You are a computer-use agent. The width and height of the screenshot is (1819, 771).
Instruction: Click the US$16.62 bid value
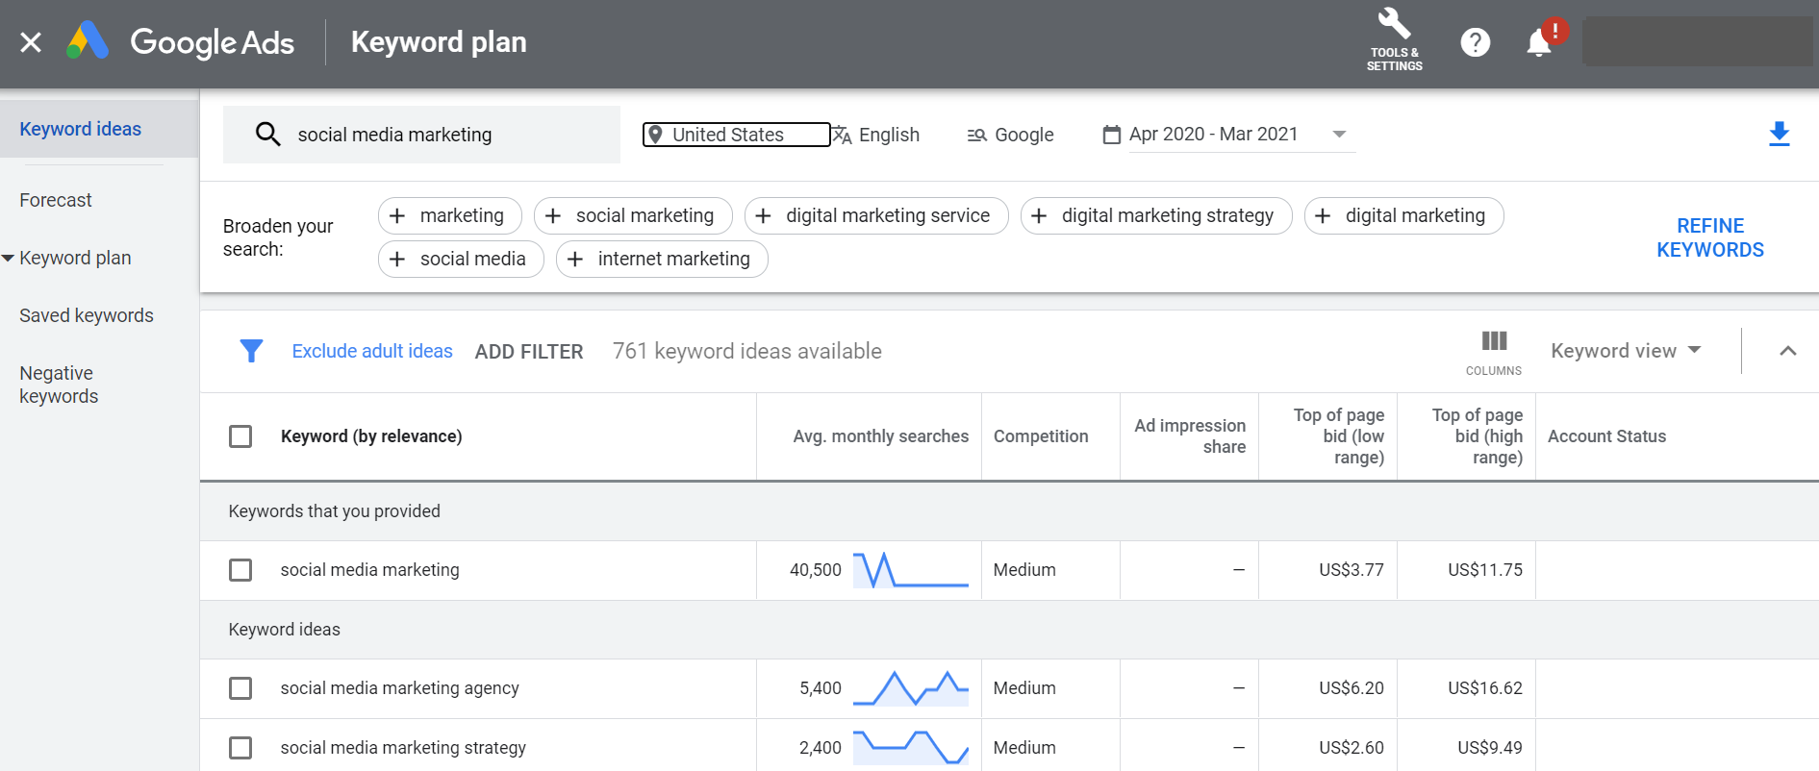1485,688
